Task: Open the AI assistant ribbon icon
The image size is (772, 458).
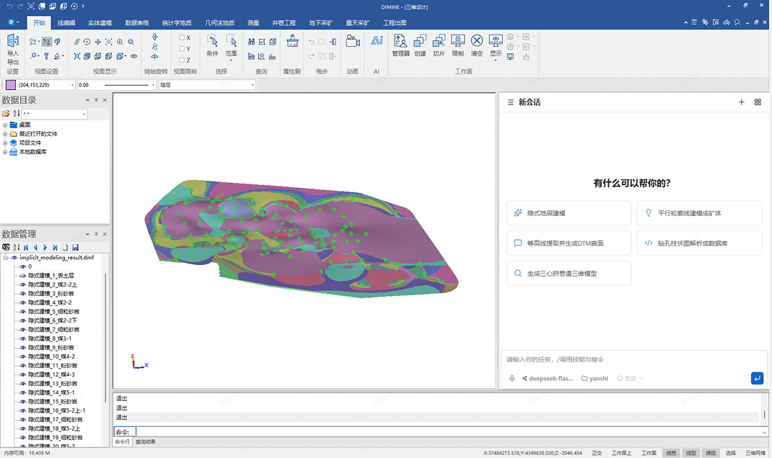Action: (377, 41)
